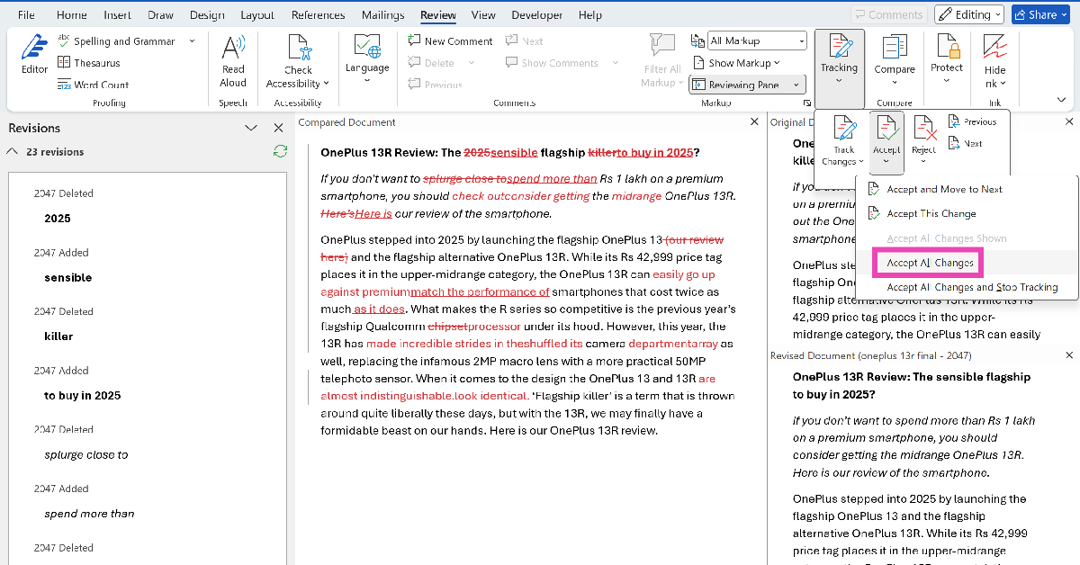This screenshot has height=565, width=1080.
Task: Go to Next change in Tracking flyout
Action: [965, 143]
